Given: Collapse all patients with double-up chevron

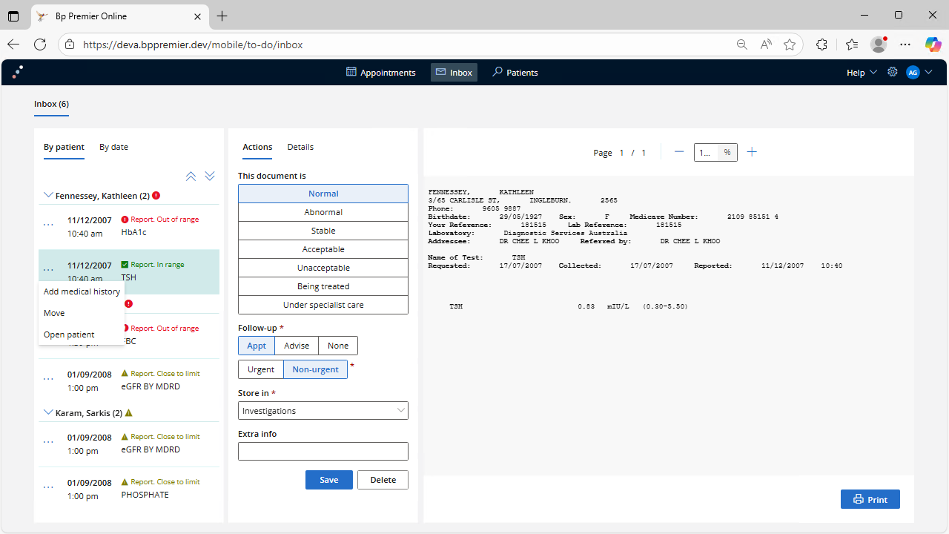Looking at the screenshot, I should (x=191, y=177).
